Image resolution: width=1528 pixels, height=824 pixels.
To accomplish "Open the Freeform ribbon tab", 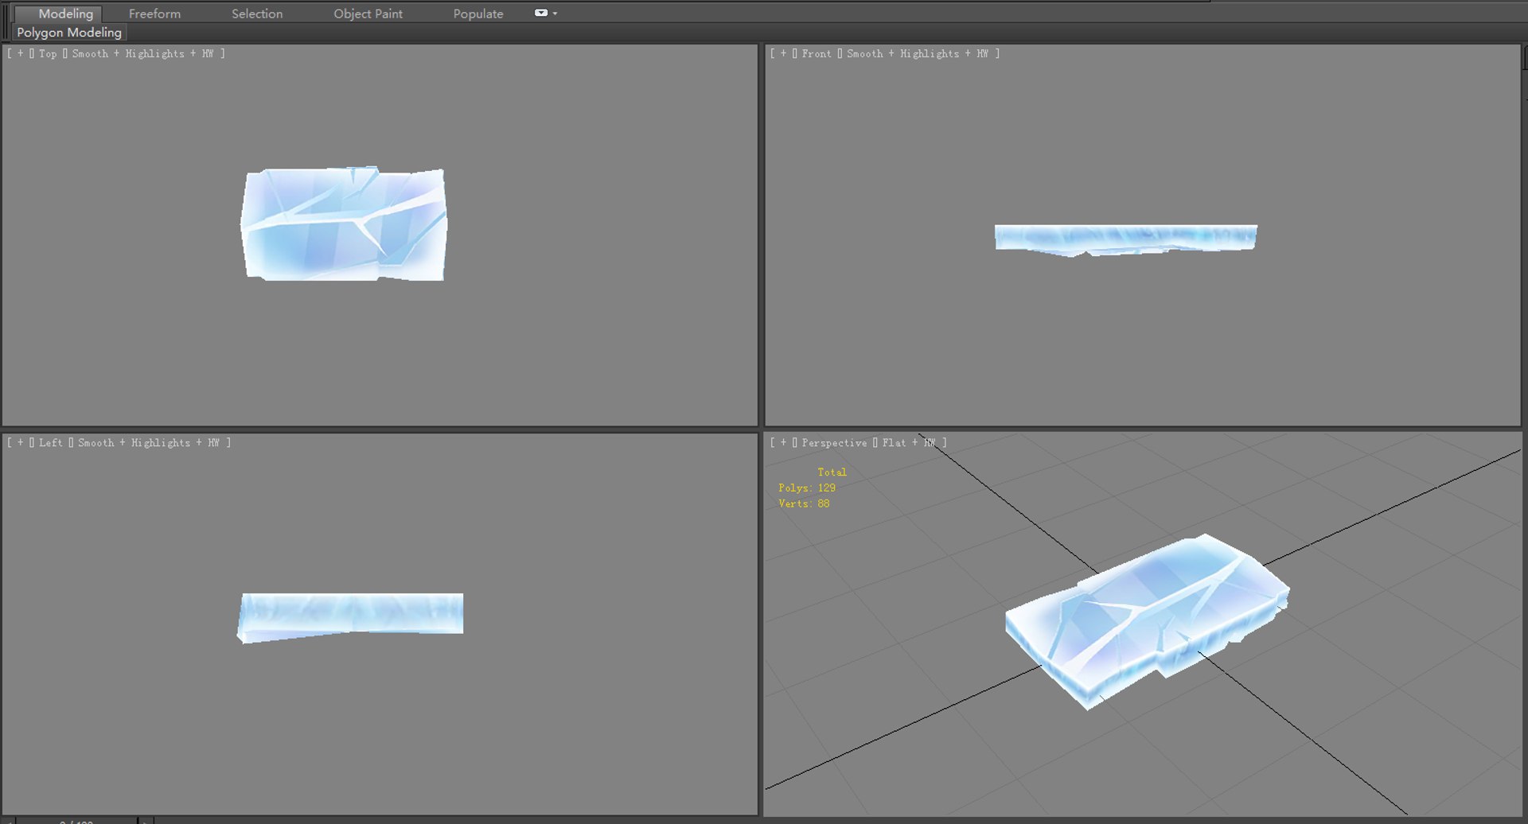I will tap(154, 14).
